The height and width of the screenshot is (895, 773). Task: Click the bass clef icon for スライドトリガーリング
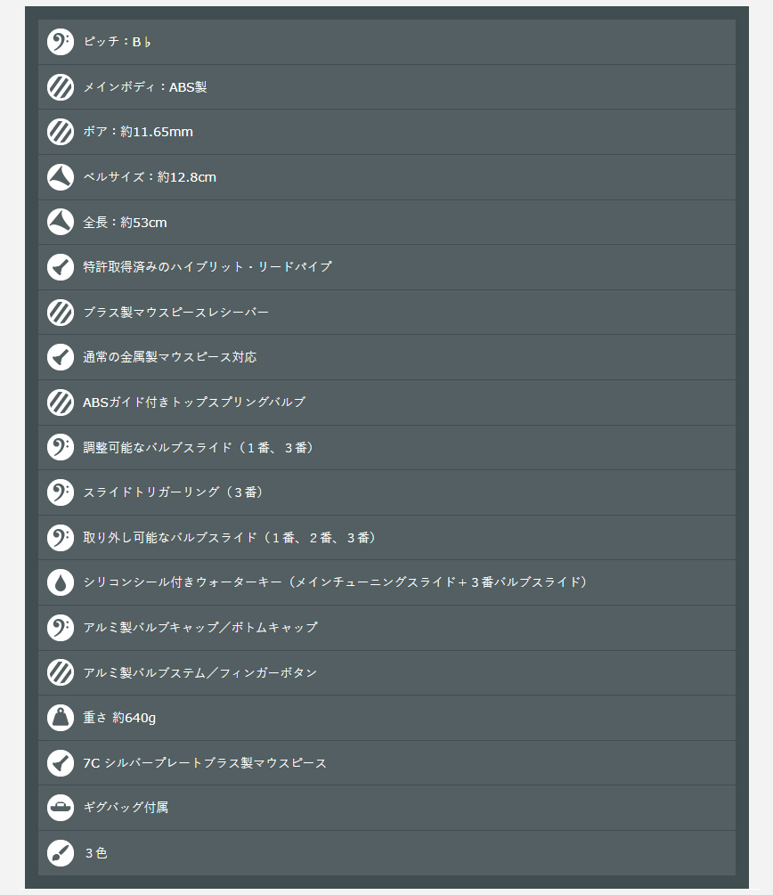point(61,492)
